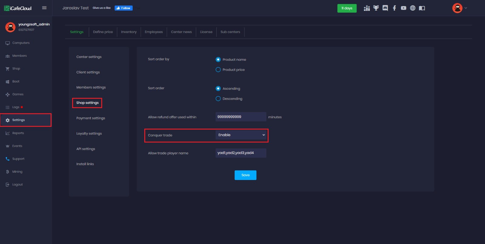Select the Descending sort order option
The image size is (485, 244).
tap(218, 99)
